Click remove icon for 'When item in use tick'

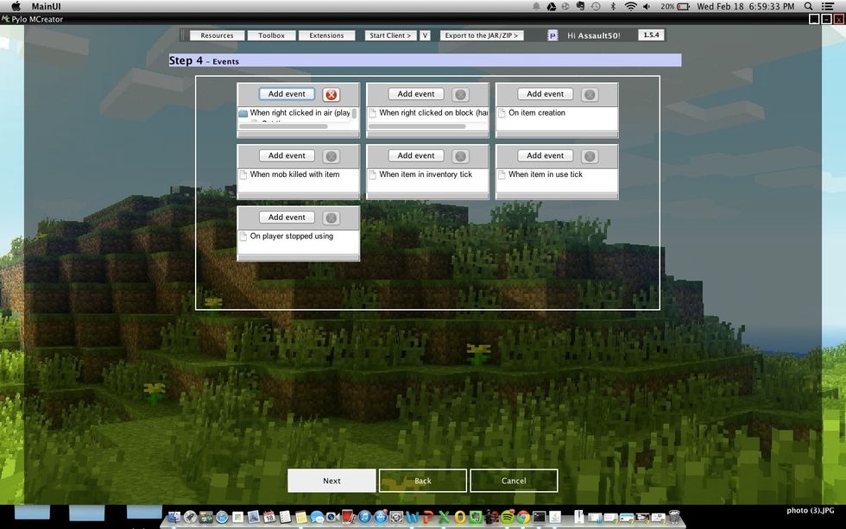pyautogui.click(x=590, y=156)
